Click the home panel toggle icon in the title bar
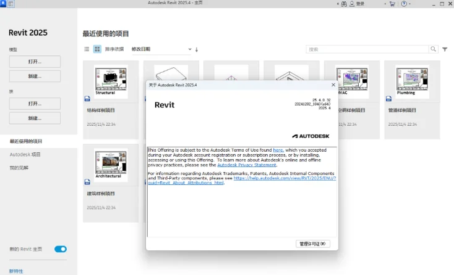The width and height of the screenshot is (454, 275). (x=11, y=4)
